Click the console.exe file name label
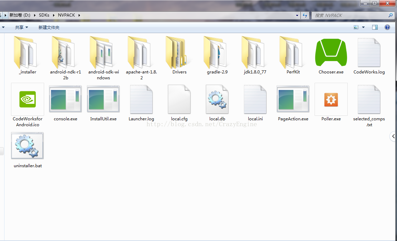 tap(65, 119)
